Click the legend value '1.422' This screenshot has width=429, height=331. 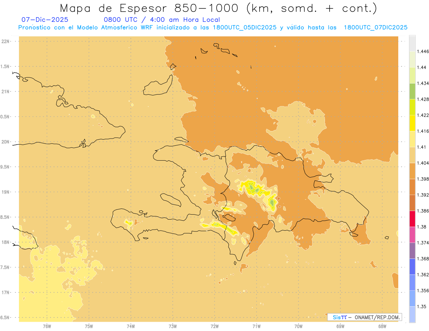423,115
